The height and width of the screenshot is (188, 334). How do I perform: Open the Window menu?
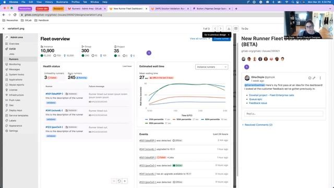94,2
